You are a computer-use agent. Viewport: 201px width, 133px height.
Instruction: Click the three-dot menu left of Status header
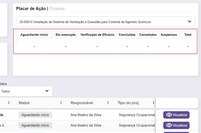tap(9, 103)
